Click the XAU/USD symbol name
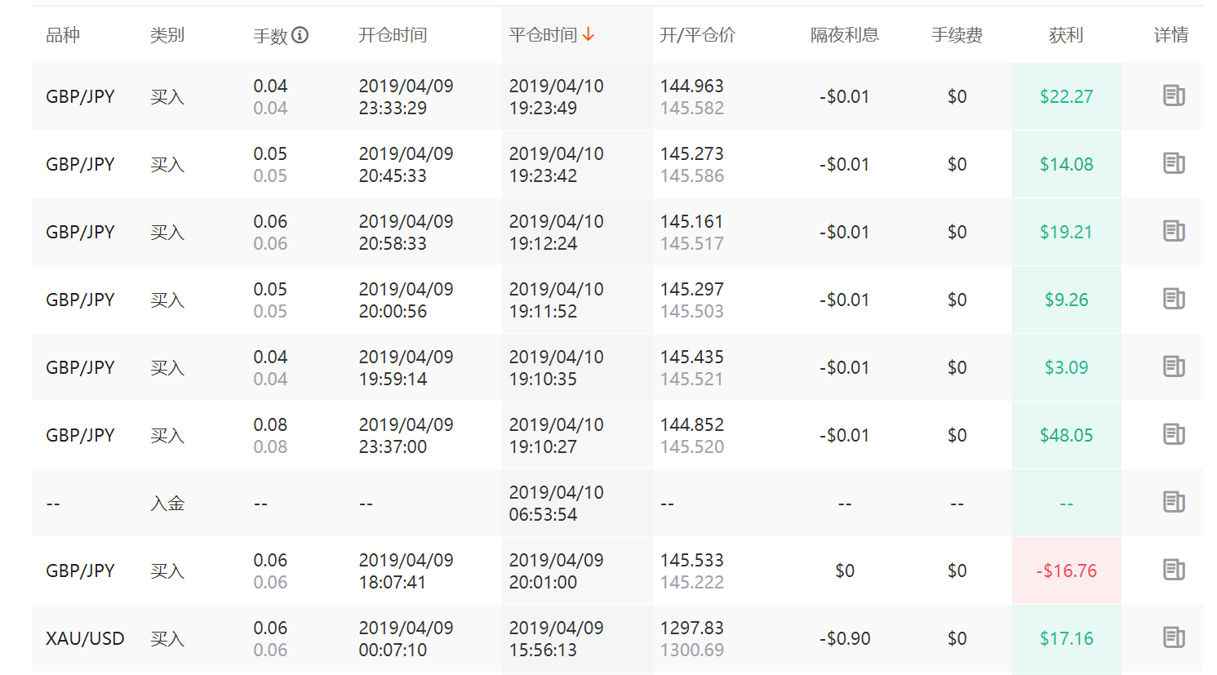The height and width of the screenshot is (675, 1217). (x=85, y=638)
